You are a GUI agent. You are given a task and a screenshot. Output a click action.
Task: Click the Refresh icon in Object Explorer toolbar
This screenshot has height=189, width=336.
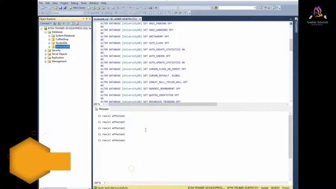coord(72,24)
